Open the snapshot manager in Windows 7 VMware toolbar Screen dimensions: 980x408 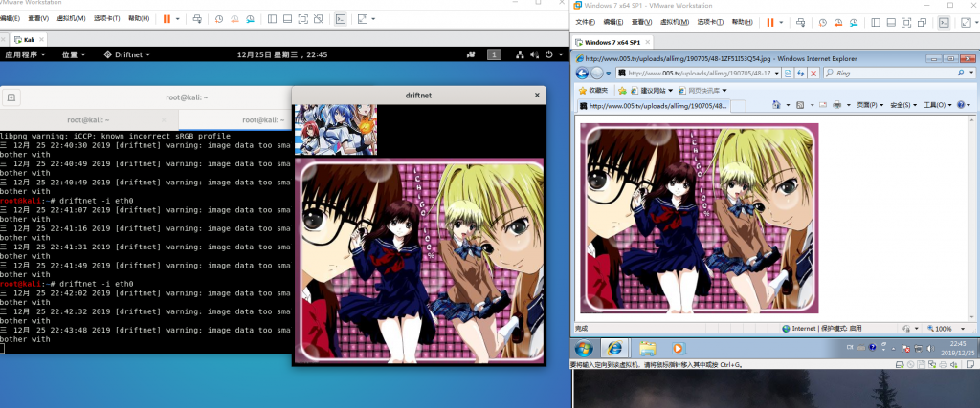click(854, 23)
